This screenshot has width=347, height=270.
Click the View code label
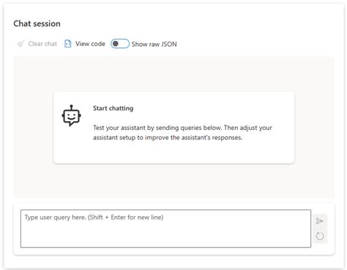click(90, 44)
